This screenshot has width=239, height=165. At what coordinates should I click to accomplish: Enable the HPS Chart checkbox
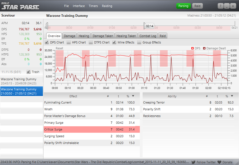pos(69,42)
